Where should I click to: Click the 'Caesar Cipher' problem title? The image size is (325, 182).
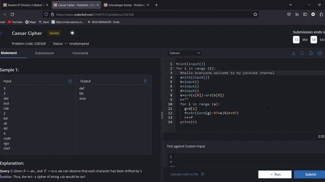pyautogui.click(x=27, y=33)
